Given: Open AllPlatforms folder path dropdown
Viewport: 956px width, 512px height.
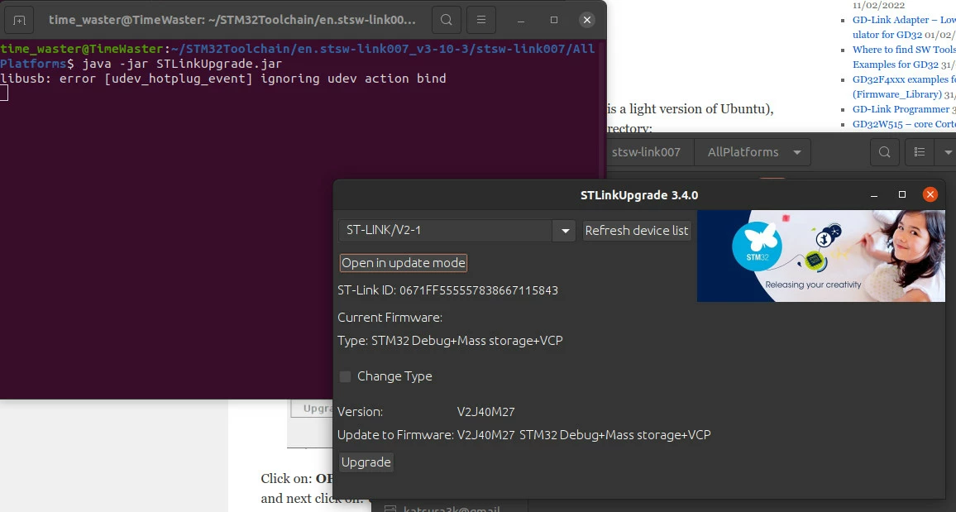Looking at the screenshot, I should 796,152.
